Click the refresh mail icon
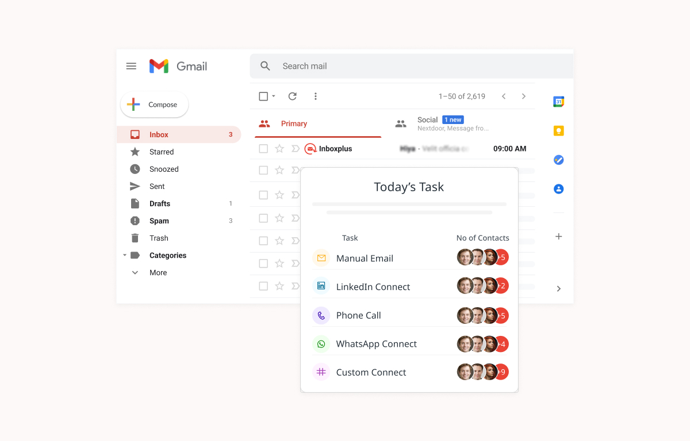 click(x=292, y=96)
